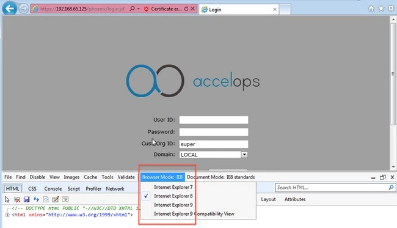Click the page vertical scrollbar thumb

(393, 74)
